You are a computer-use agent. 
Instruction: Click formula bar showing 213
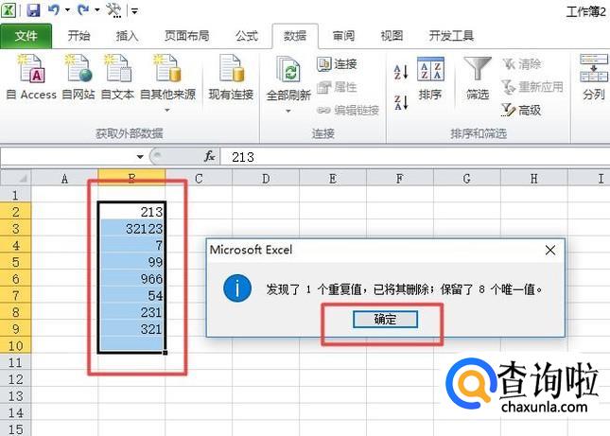[x=415, y=157]
